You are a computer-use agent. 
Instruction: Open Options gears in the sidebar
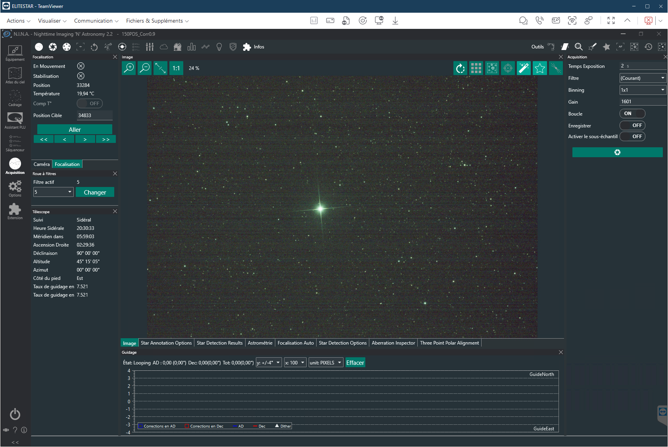click(x=15, y=189)
